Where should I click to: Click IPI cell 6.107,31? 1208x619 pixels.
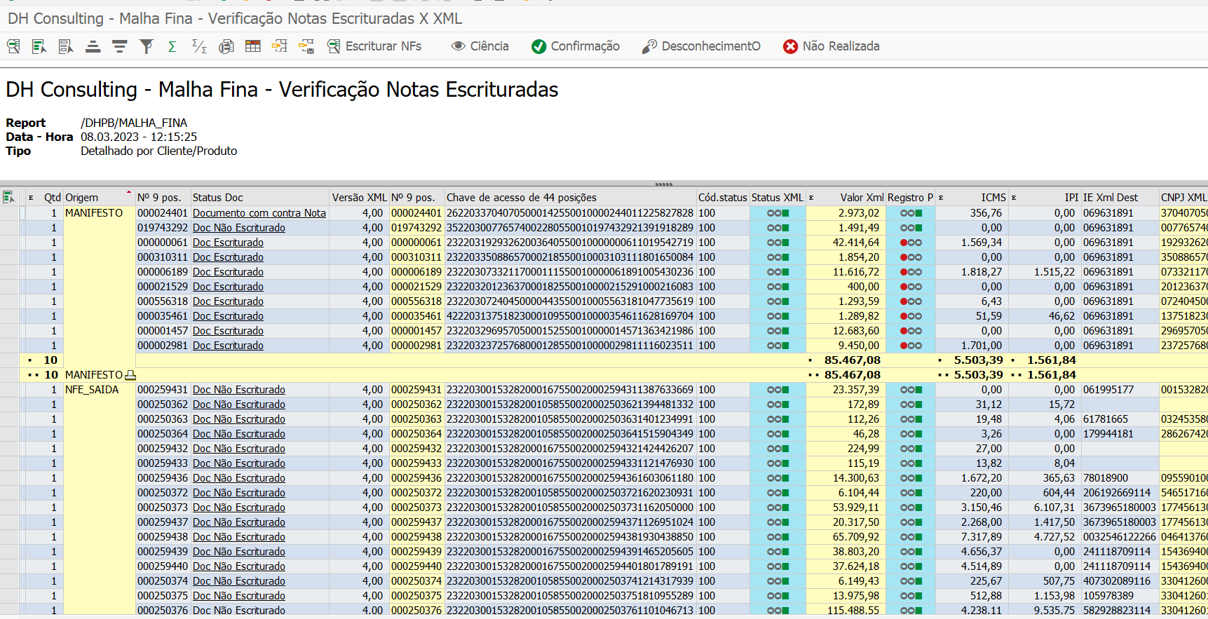coord(1045,508)
